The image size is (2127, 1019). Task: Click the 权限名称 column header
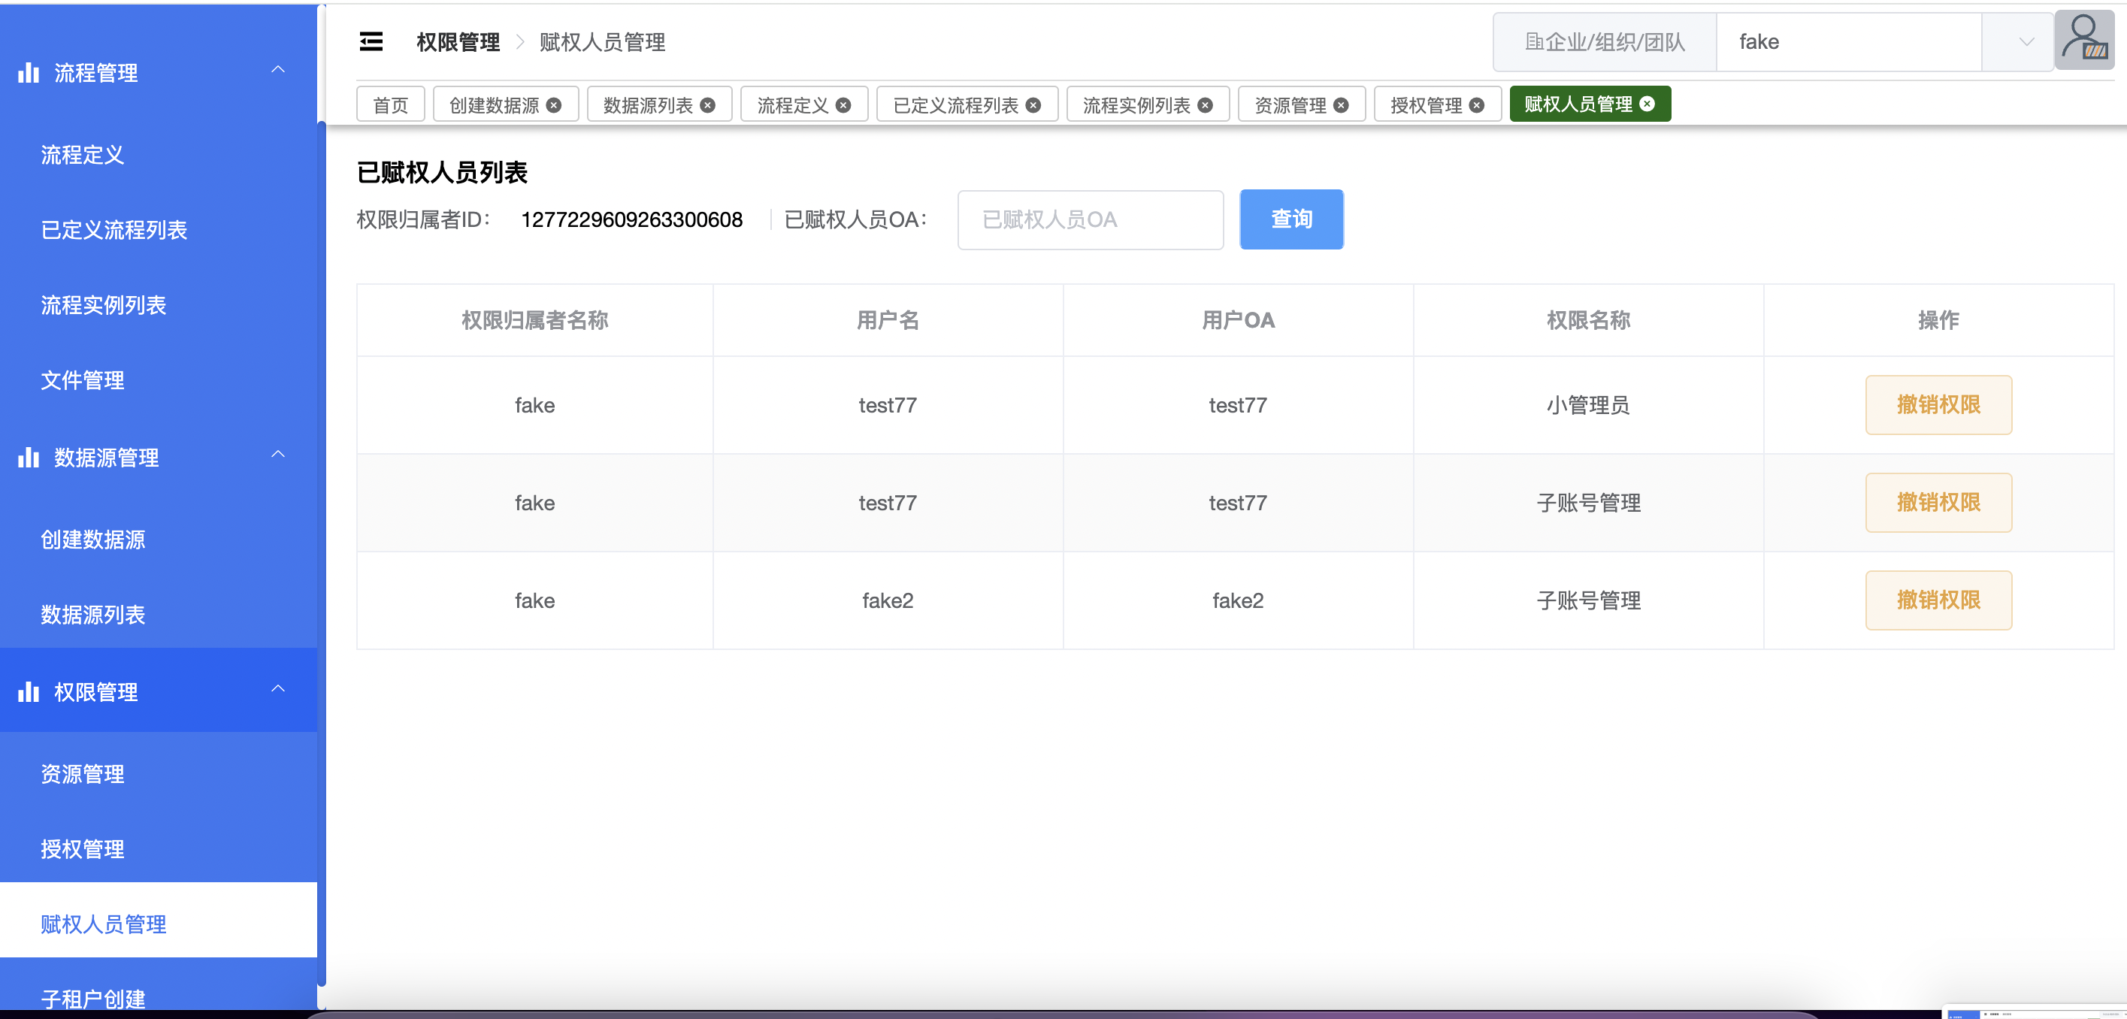(x=1588, y=320)
